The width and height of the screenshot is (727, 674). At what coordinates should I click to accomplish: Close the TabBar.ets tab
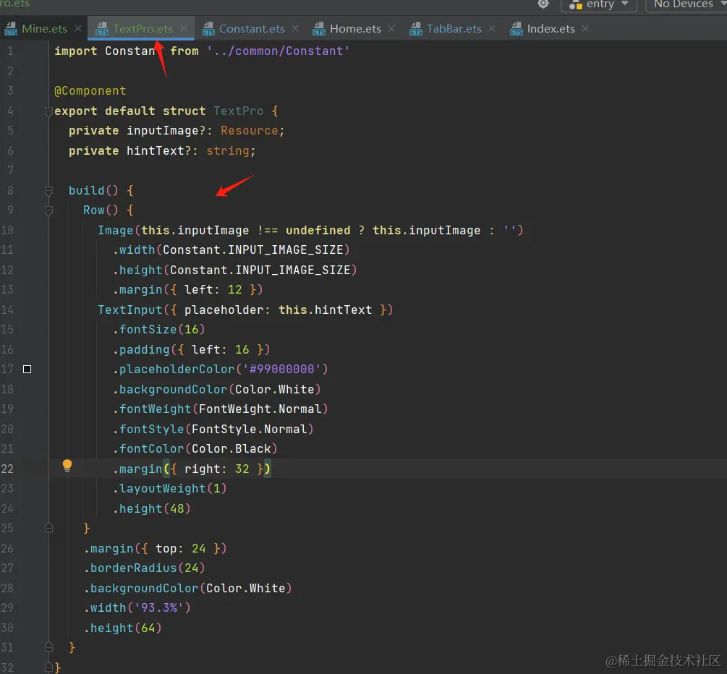point(492,28)
